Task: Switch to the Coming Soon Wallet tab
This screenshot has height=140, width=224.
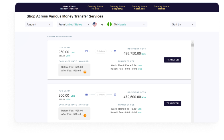Action: (161, 7)
